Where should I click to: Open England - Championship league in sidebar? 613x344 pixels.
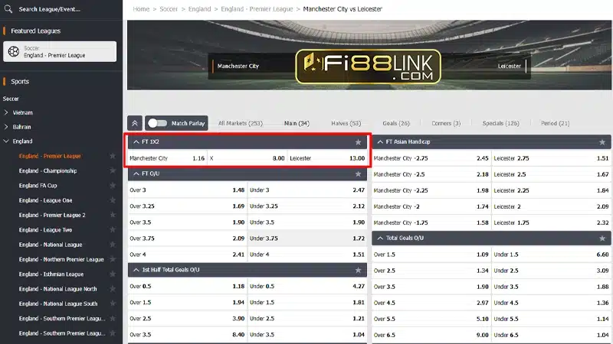pos(48,170)
